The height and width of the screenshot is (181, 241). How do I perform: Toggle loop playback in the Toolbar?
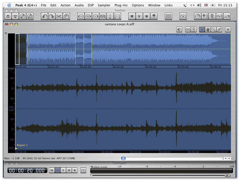(x=183, y=16)
